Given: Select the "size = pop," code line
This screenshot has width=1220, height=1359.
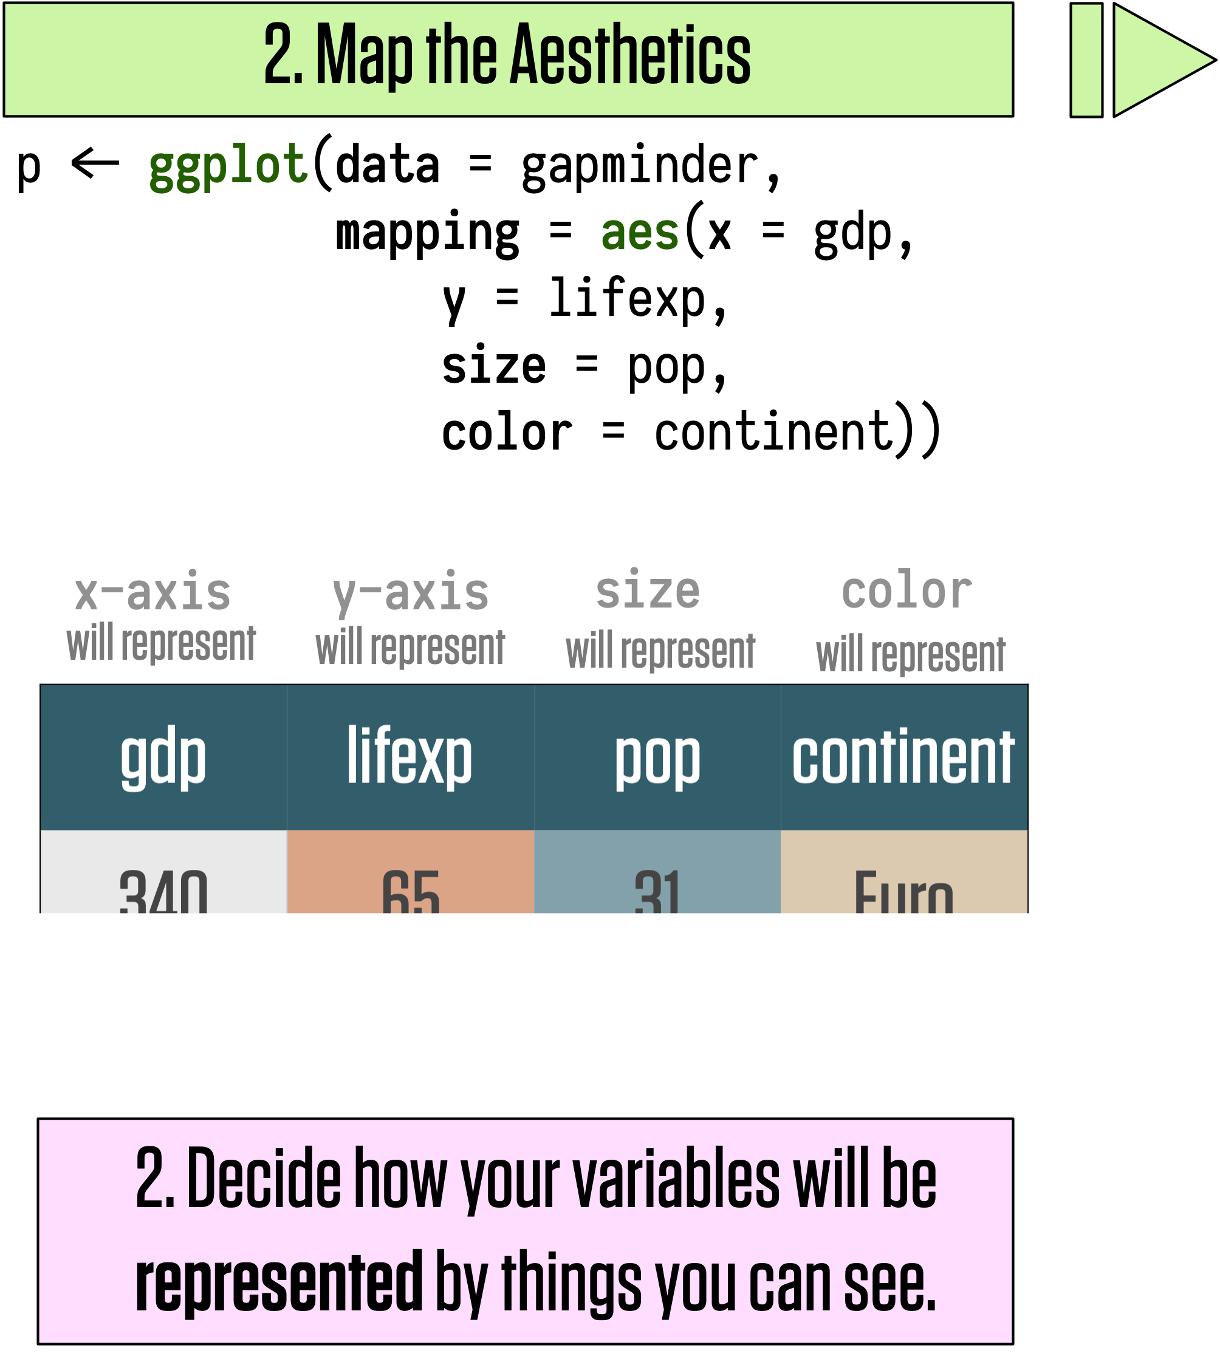Looking at the screenshot, I should point(584,366).
